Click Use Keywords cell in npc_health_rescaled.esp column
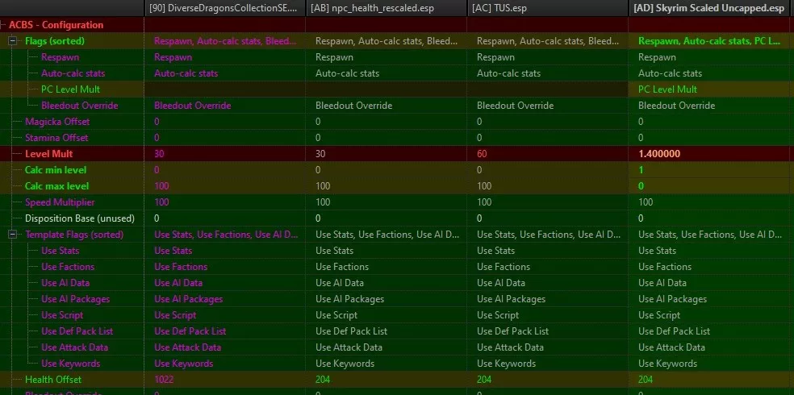 point(345,364)
